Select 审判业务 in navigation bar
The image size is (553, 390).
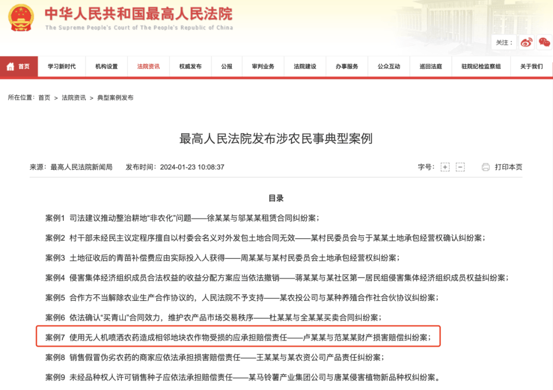click(263, 67)
